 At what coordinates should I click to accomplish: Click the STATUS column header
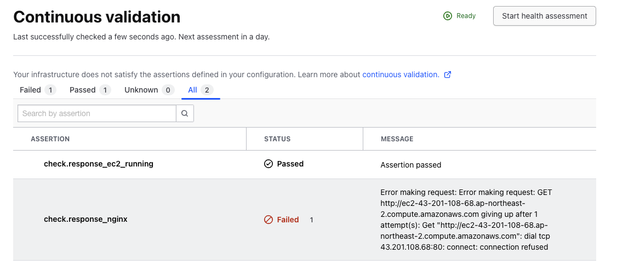[x=277, y=139]
